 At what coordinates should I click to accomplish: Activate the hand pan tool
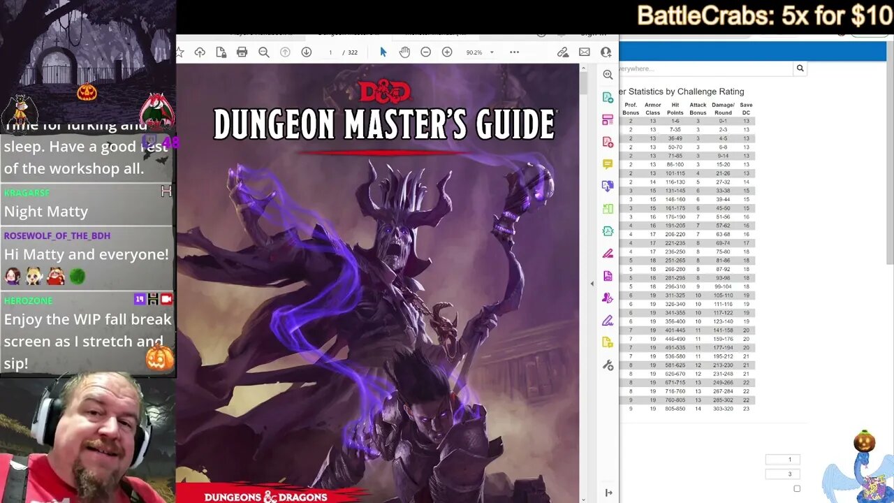404,52
